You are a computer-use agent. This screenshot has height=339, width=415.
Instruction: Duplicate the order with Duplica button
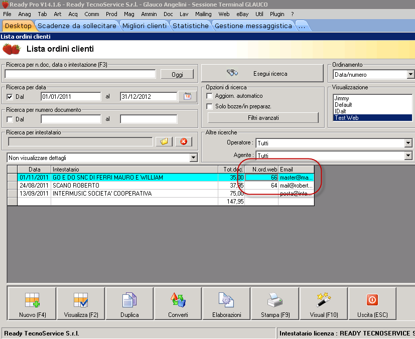pos(129,303)
